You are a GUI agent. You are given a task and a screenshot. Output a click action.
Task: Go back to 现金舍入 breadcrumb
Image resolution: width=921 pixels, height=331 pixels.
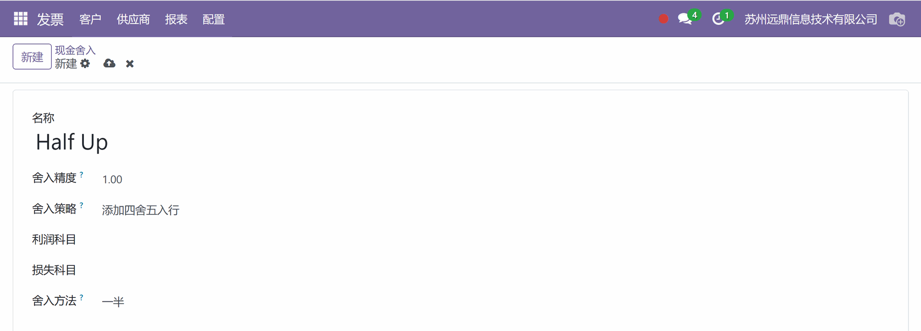75,50
